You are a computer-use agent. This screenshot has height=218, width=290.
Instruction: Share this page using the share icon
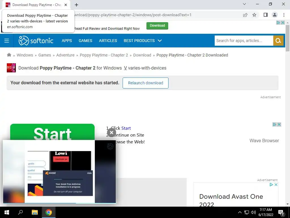click(x=245, y=15)
